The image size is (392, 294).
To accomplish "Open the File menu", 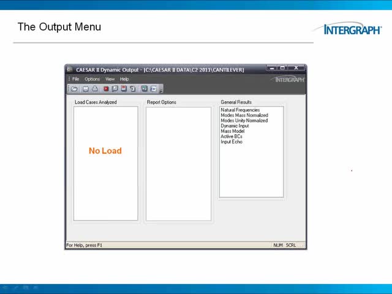I will pyautogui.click(x=75, y=79).
